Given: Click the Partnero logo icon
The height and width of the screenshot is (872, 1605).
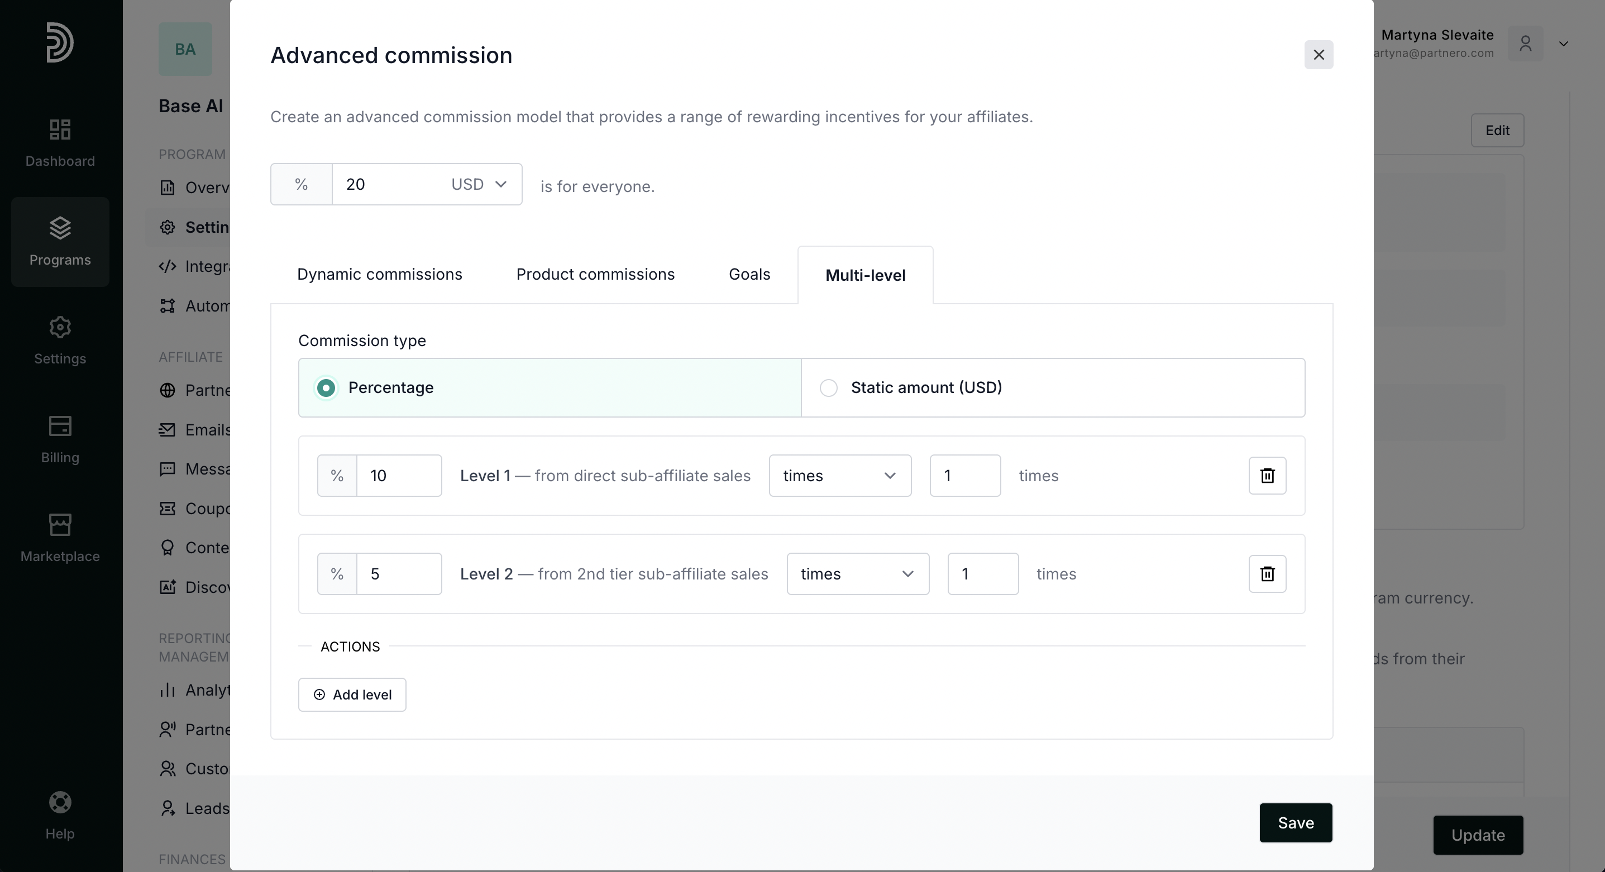Looking at the screenshot, I should (x=60, y=42).
